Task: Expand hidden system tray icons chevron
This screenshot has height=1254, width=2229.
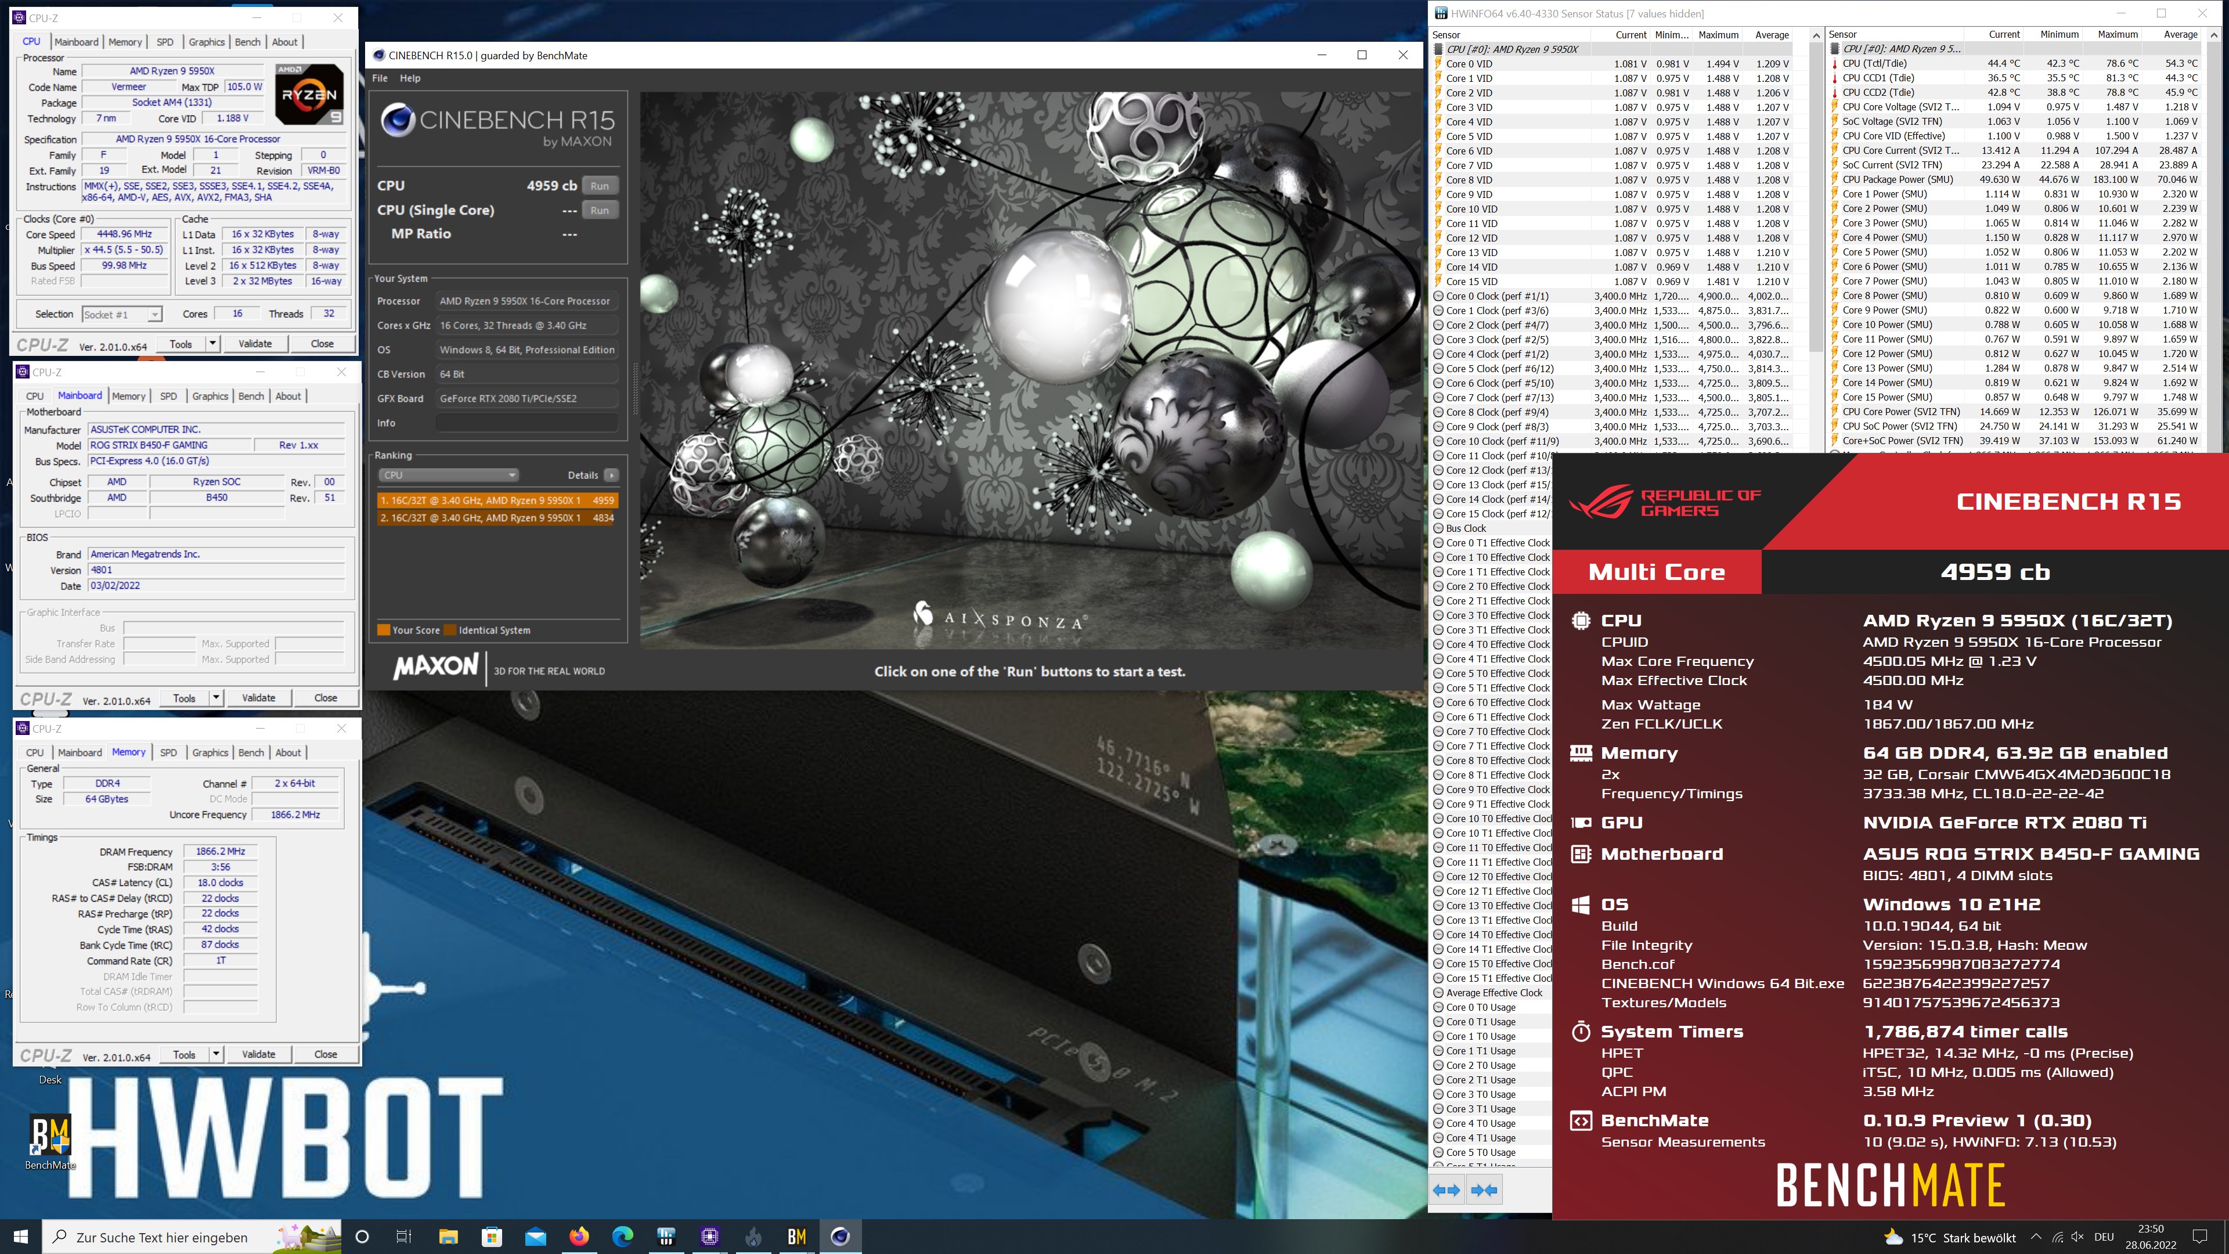Action: pyautogui.click(x=2036, y=1238)
